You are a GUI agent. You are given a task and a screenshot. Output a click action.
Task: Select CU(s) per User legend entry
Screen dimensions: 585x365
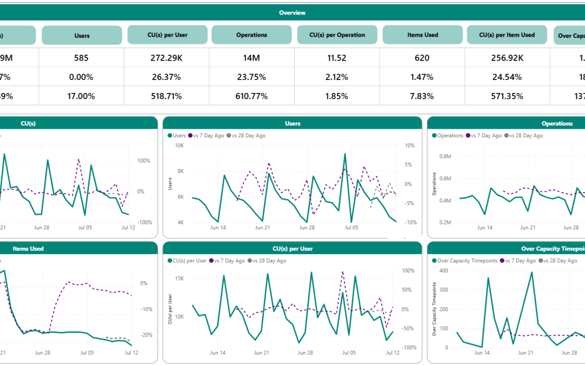pos(187,261)
